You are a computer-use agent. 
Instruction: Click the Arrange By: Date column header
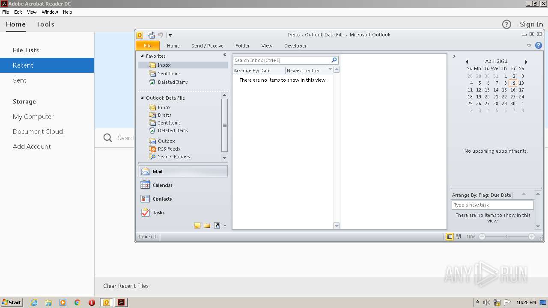259,71
